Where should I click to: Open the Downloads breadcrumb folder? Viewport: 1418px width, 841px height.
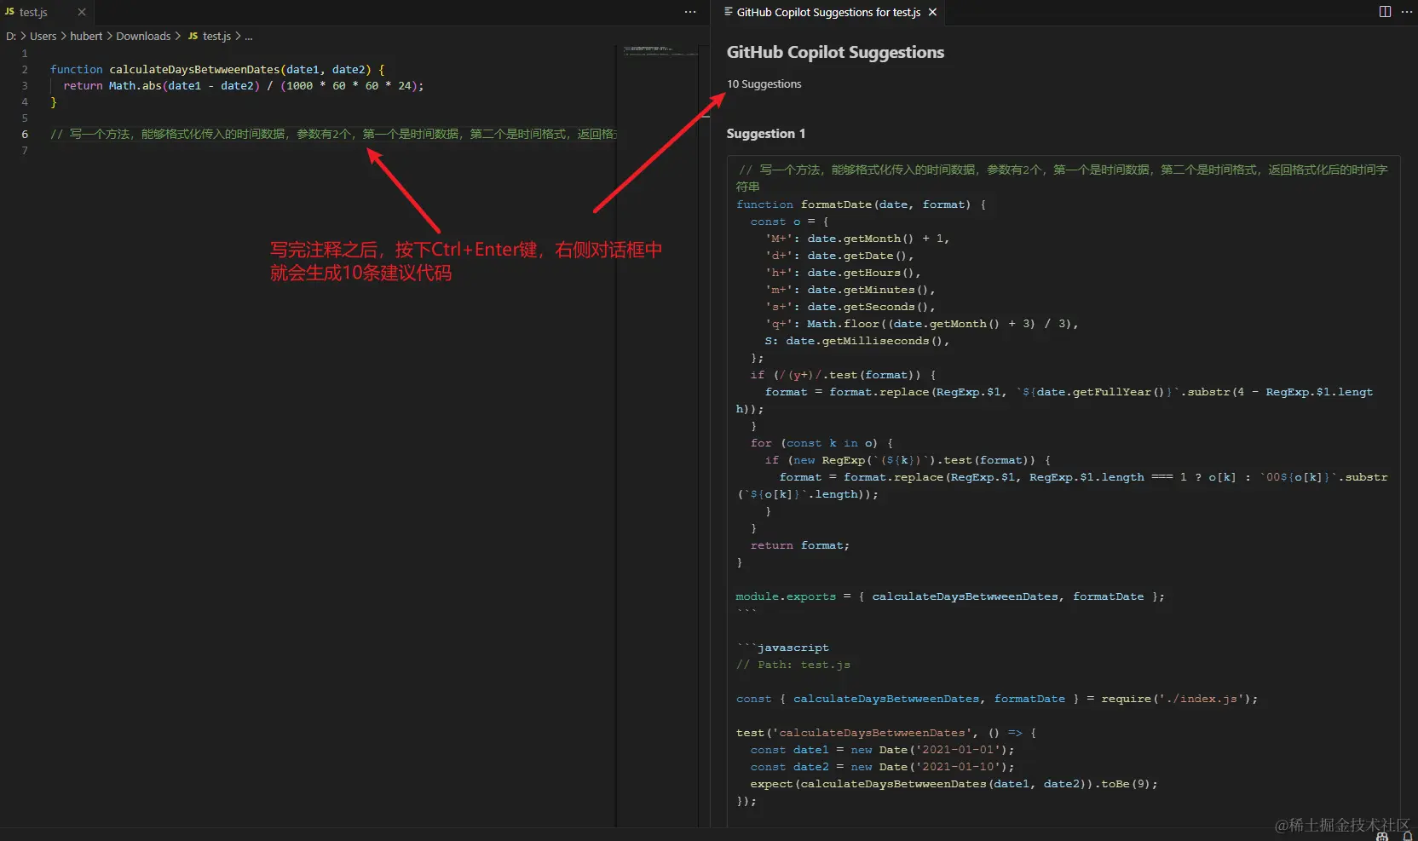(x=143, y=36)
